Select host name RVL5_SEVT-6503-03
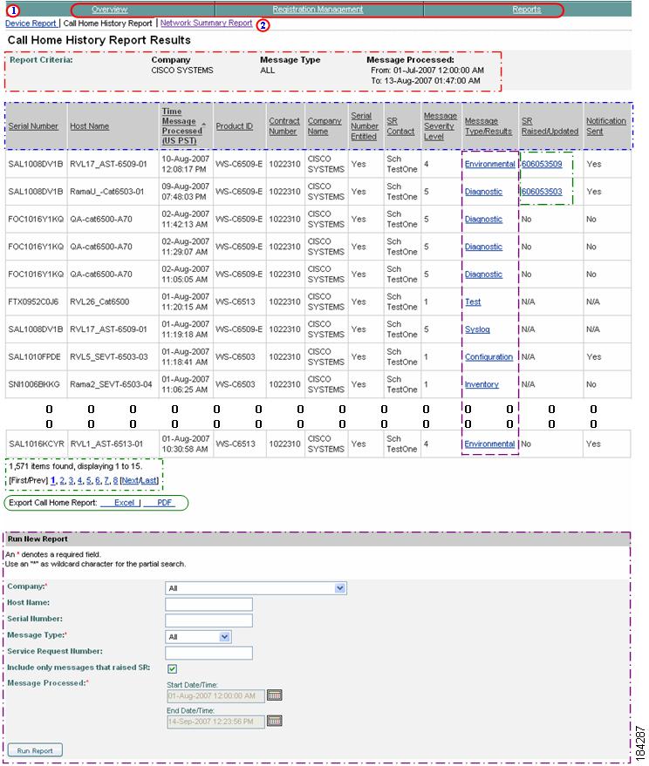The image size is (649, 766). tap(108, 357)
